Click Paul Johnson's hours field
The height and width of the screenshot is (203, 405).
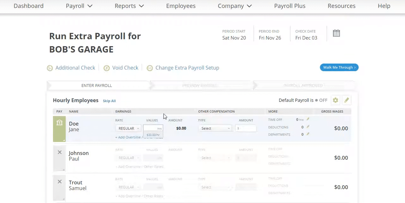(153, 158)
